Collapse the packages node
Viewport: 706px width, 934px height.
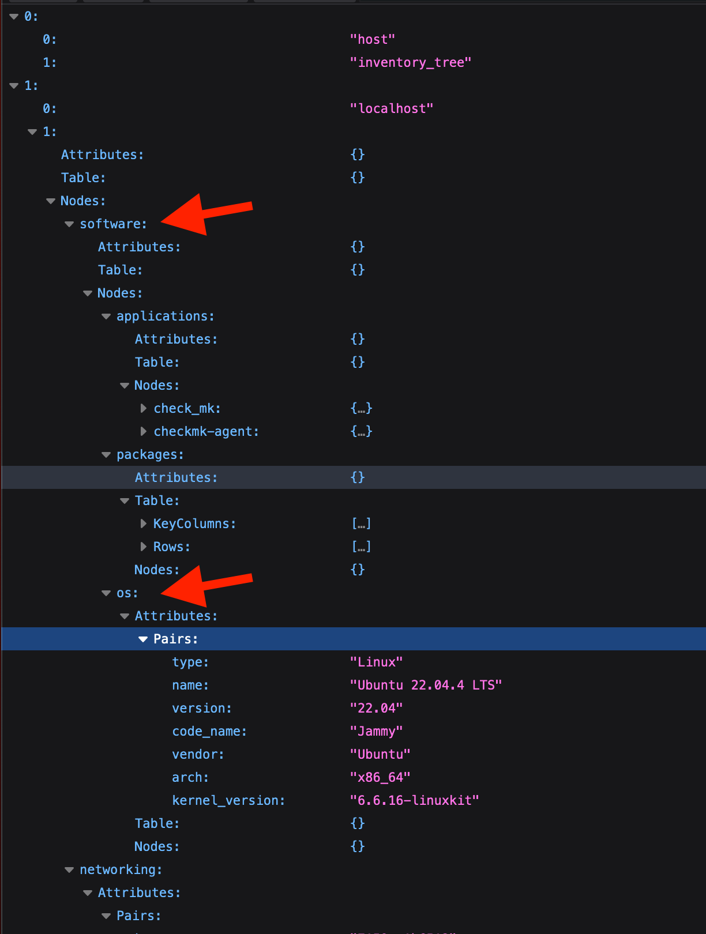coord(106,455)
